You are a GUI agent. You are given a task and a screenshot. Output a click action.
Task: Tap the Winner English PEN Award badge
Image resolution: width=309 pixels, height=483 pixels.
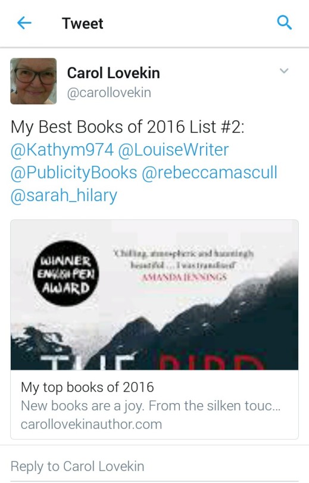tap(66, 273)
